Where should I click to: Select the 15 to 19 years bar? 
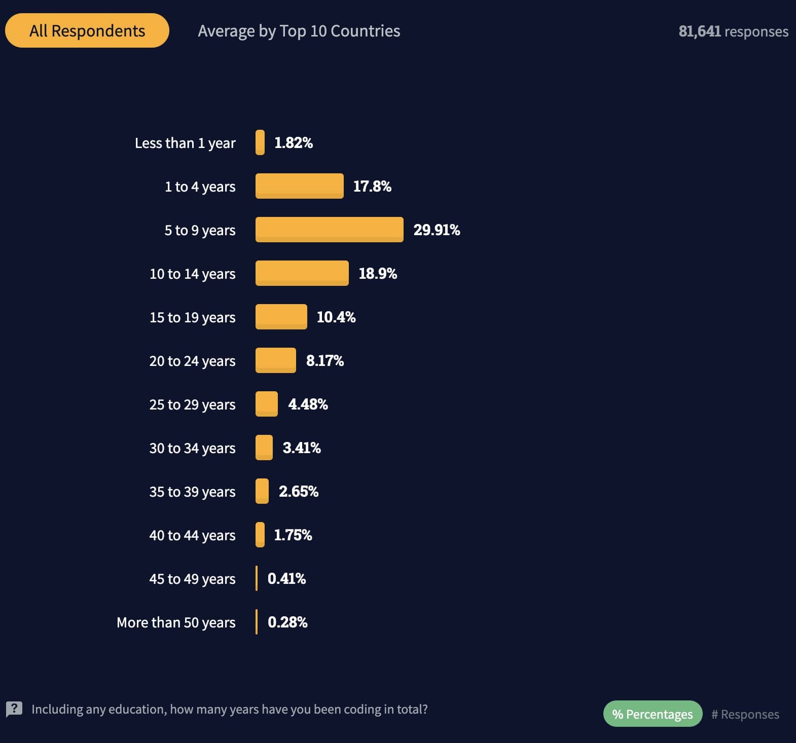click(x=281, y=317)
